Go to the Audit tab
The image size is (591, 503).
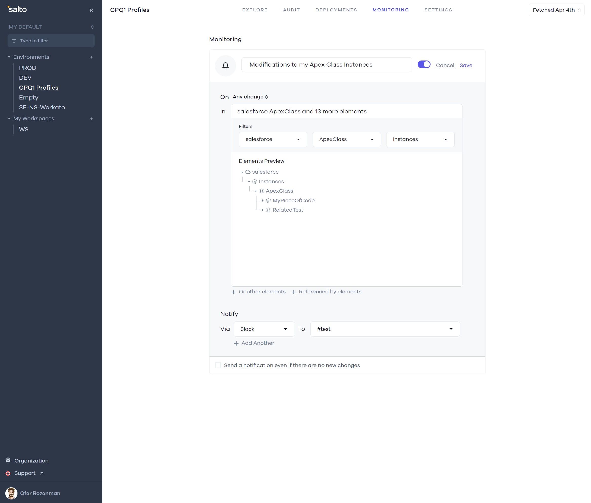click(x=291, y=10)
